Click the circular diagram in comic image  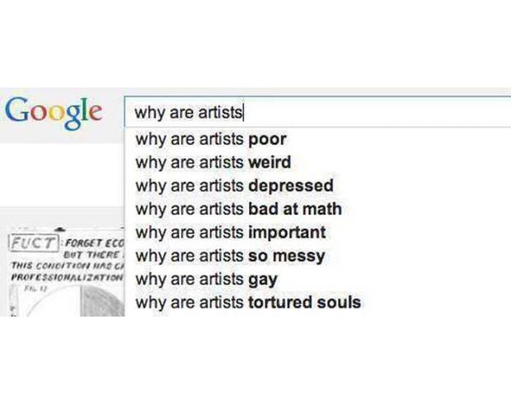pos(73,301)
